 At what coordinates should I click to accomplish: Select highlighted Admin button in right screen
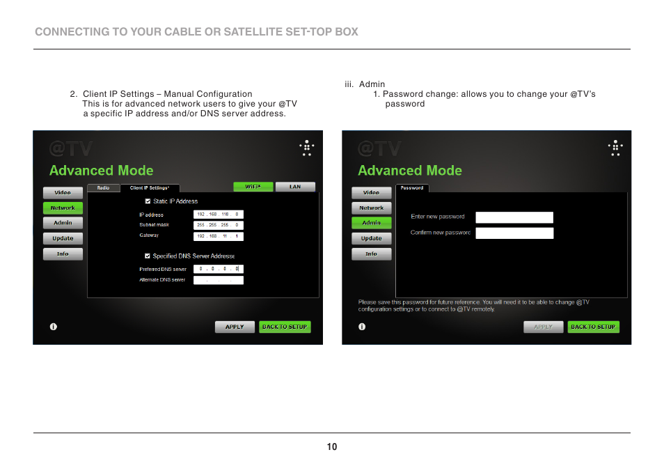[372, 223]
